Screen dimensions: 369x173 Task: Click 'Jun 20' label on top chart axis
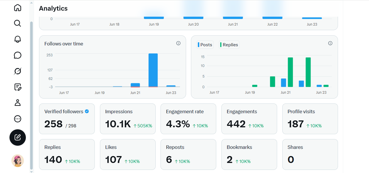193,24
